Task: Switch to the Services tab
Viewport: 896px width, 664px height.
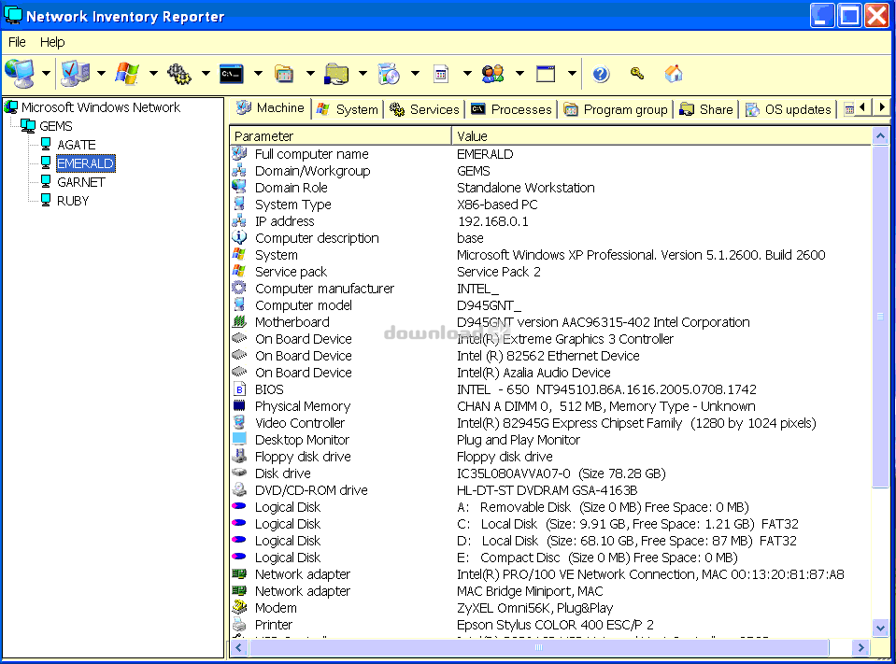Action: tap(424, 109)
